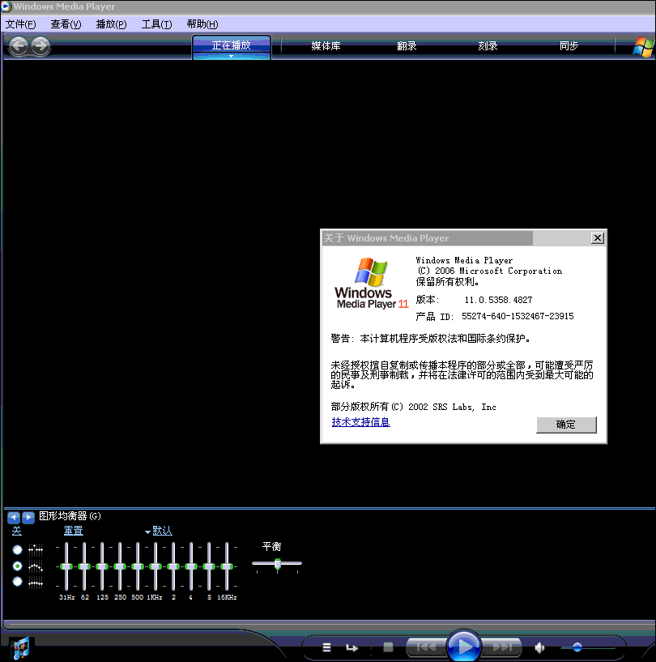Viewport: 656px width, 662px height.
Task: Click the '(C) 2006 Microsoft Corporation' text
Action: click(x=490, y=271)
